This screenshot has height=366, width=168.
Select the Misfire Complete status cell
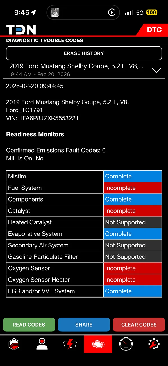[133, 176]
